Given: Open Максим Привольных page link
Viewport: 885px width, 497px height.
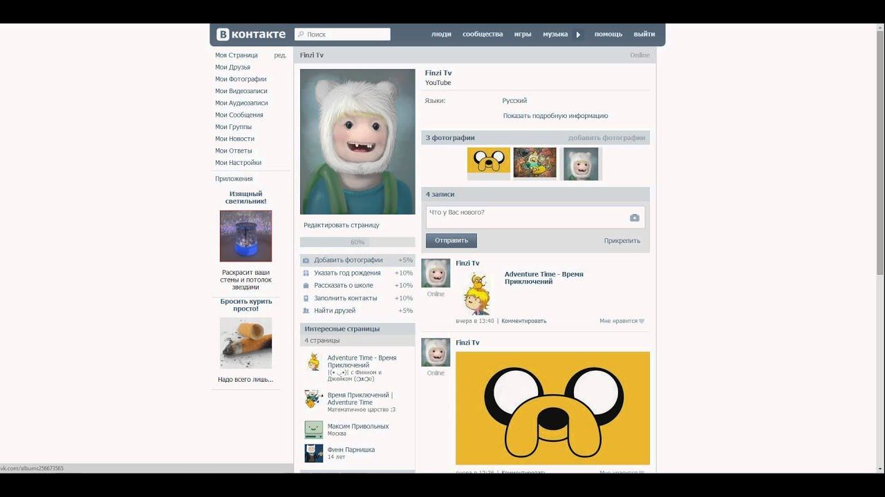Looking at the screenshot, I should (358, 427).
